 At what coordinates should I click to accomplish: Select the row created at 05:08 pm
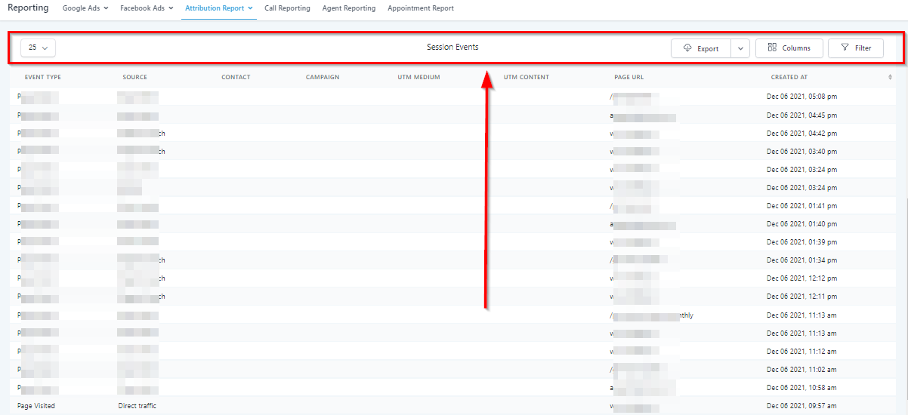coord(801,97)
